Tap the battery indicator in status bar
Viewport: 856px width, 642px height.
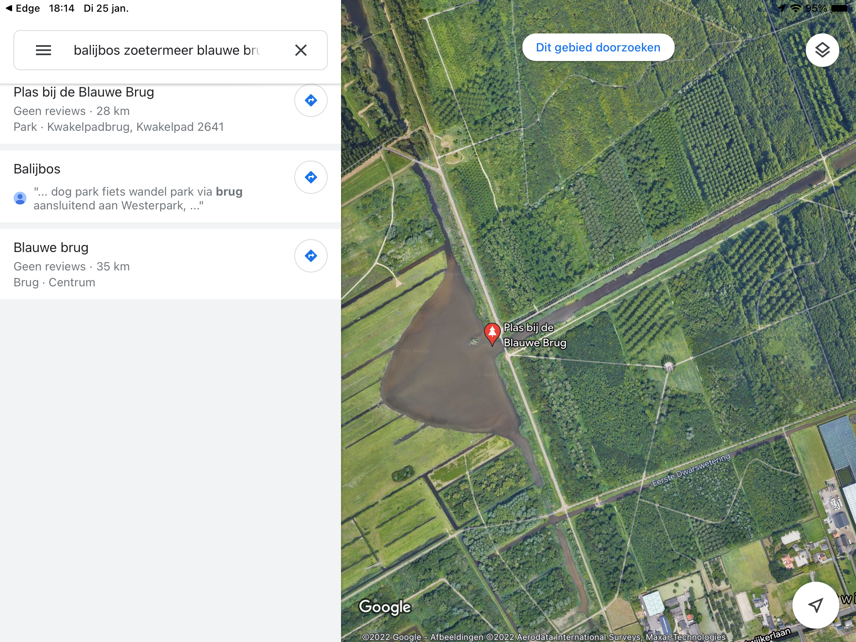pyautogui.click(x=839, y=8)
